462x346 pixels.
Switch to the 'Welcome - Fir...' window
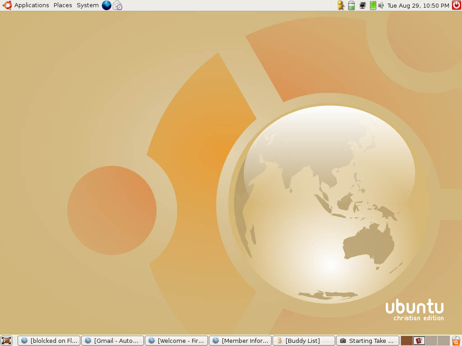(x=176, y=341)
